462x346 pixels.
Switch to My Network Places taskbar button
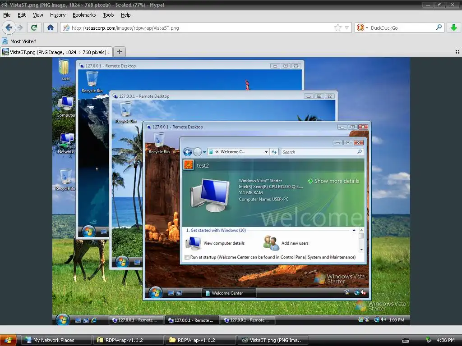[x=57, y=340]
